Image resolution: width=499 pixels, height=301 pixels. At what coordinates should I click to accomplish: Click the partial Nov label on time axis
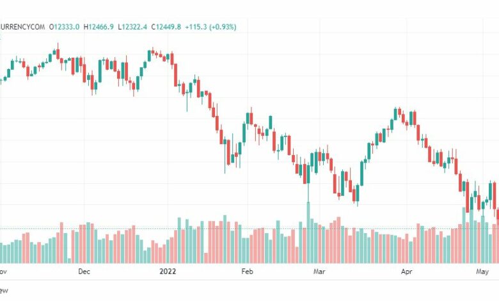(3, 272)
